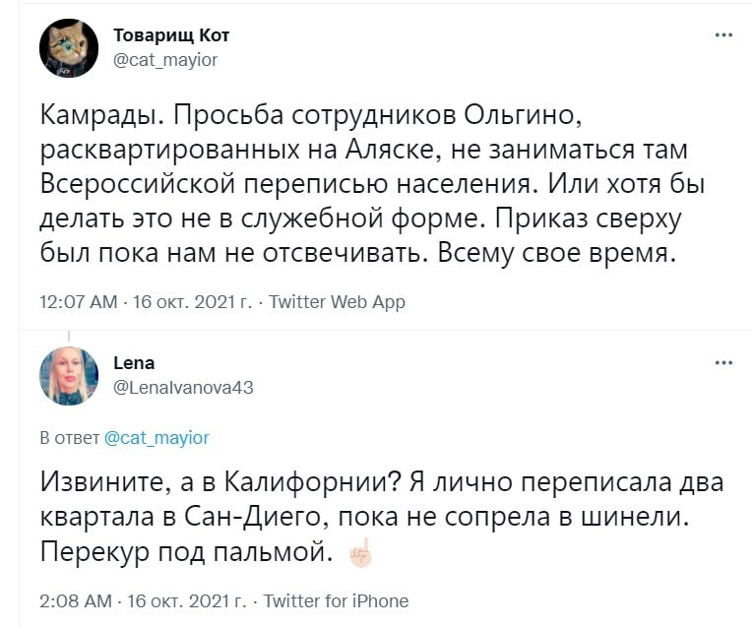
Task: Expand more options for Lena's reply
Action: coord(723,363)
